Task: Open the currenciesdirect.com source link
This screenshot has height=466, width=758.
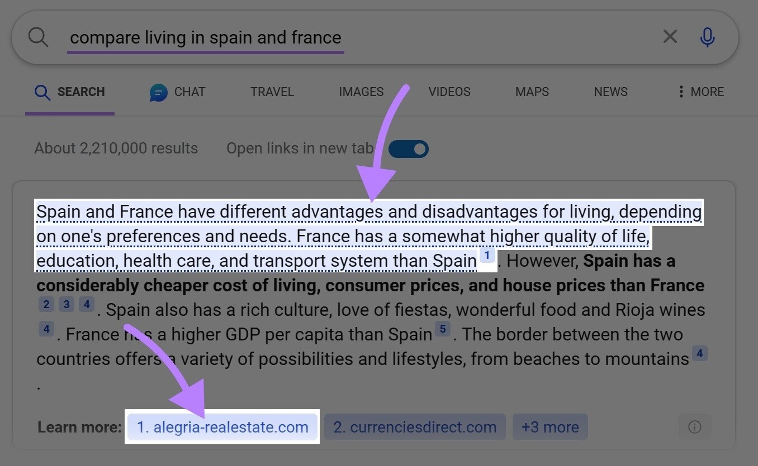Action: click(x=414, y=426)
